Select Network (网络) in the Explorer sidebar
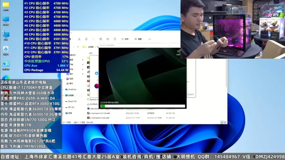This screenshot has width=285, height=160. pos(69,113)
